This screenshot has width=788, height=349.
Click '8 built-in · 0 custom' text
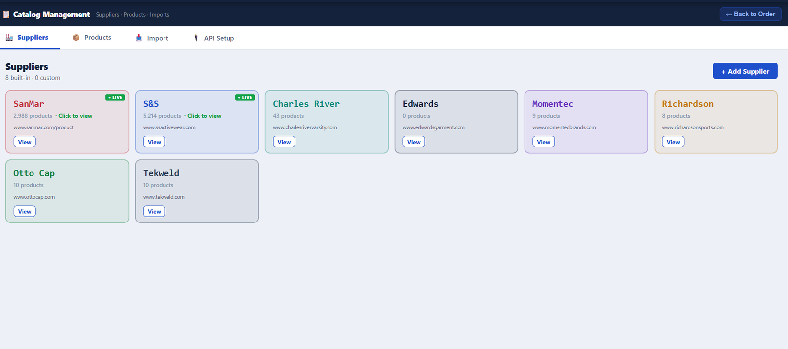pos(33,78)
